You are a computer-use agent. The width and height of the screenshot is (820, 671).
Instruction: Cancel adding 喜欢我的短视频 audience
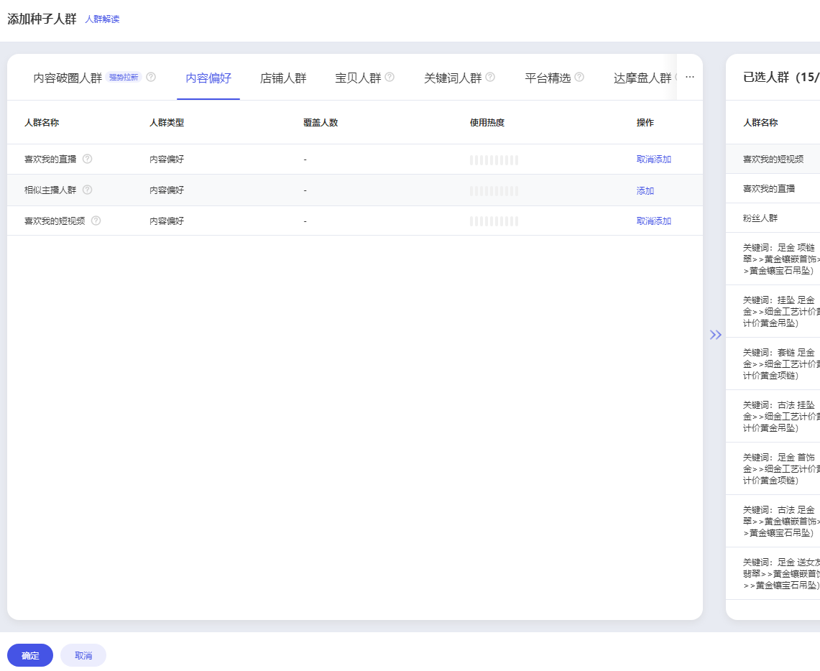coord(653,221)
